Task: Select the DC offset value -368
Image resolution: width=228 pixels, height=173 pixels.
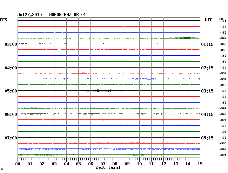Action: (223, 21)
